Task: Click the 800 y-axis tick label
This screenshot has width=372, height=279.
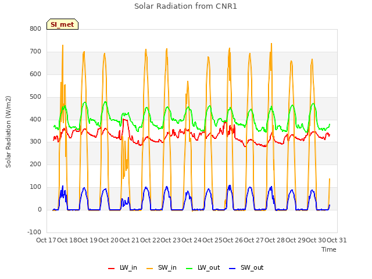Action: click(35, 28)
